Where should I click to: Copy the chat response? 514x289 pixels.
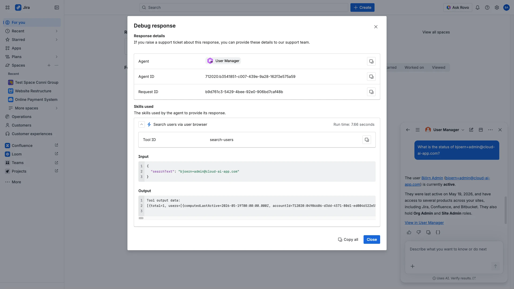(428, 232)
